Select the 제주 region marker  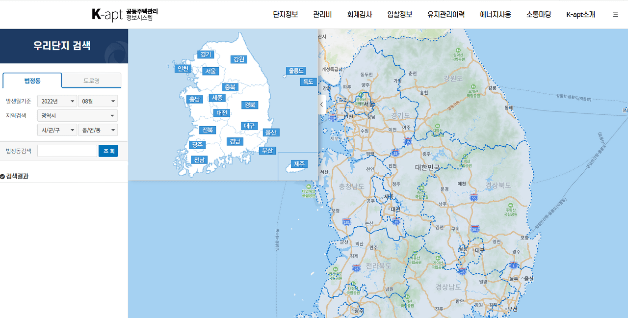click(298, 164)
